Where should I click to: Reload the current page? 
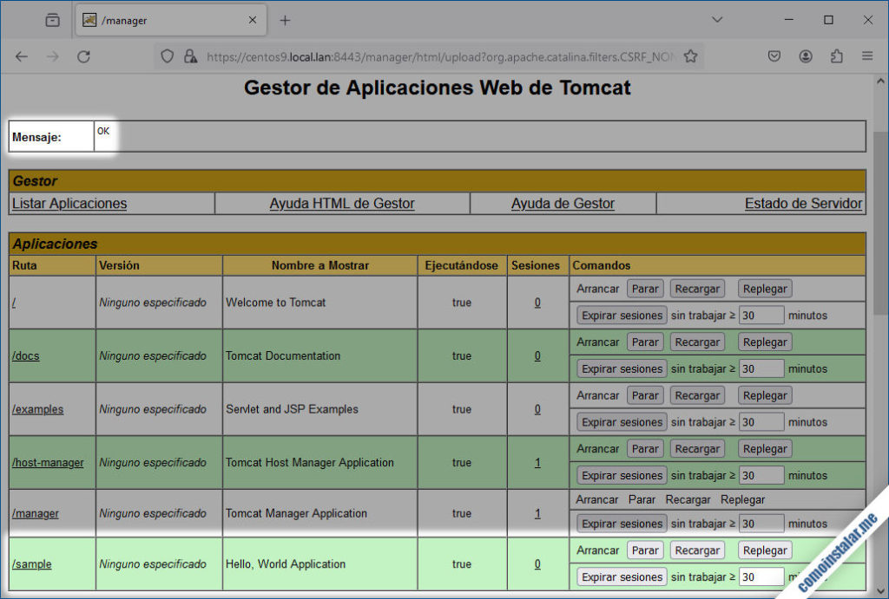click(x=83, y=55)
